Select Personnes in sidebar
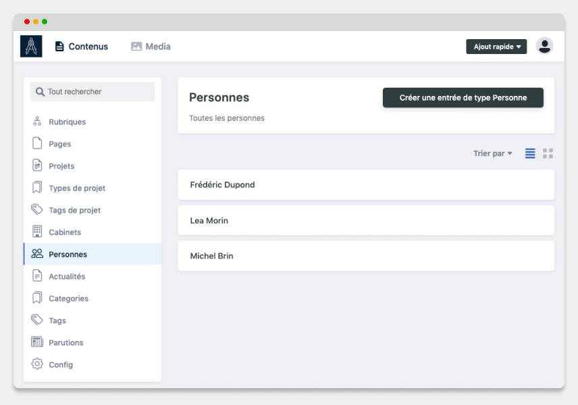 click(x=93, y=254)
